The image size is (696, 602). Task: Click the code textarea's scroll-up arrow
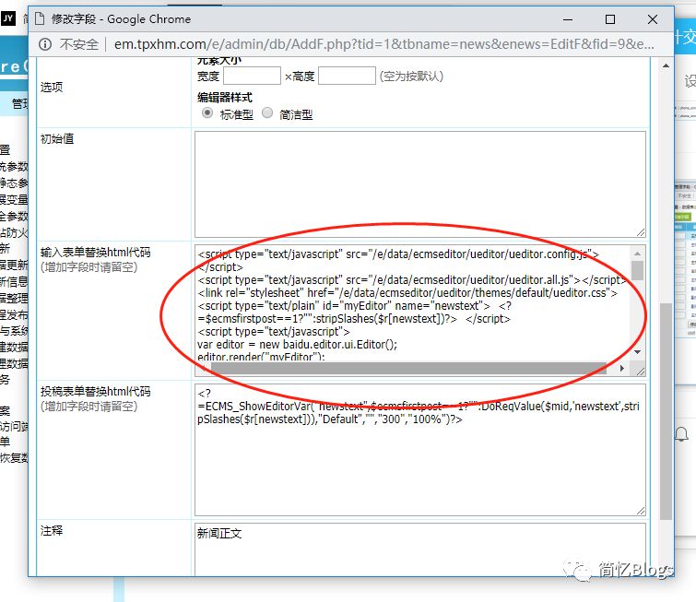click(x=637, y=253)
